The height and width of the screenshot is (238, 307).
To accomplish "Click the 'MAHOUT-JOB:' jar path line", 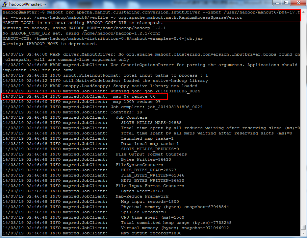I will click(102, 39).
